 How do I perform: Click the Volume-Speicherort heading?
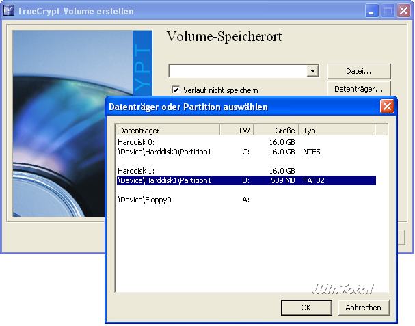tap(224, 36)
